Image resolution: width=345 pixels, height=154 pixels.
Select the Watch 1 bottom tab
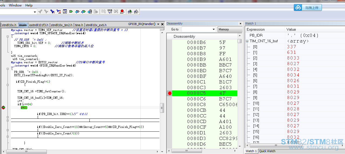click(251, 151)
